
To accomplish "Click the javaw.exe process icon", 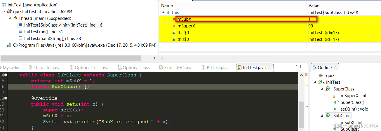I will (9, 45).
